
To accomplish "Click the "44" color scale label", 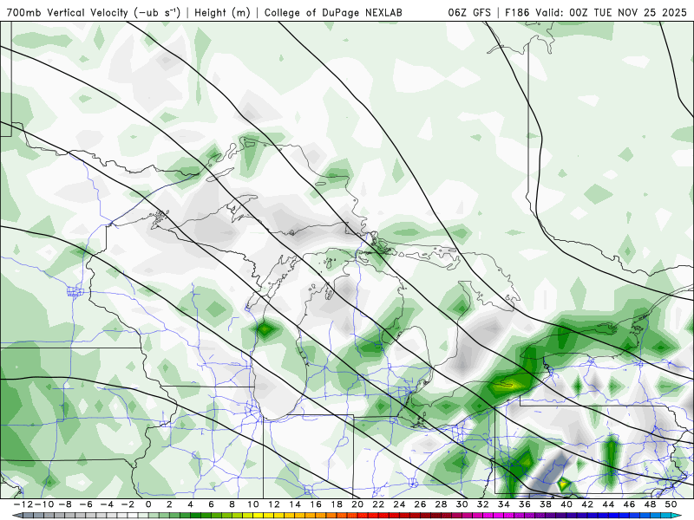I will pos(608,504).
